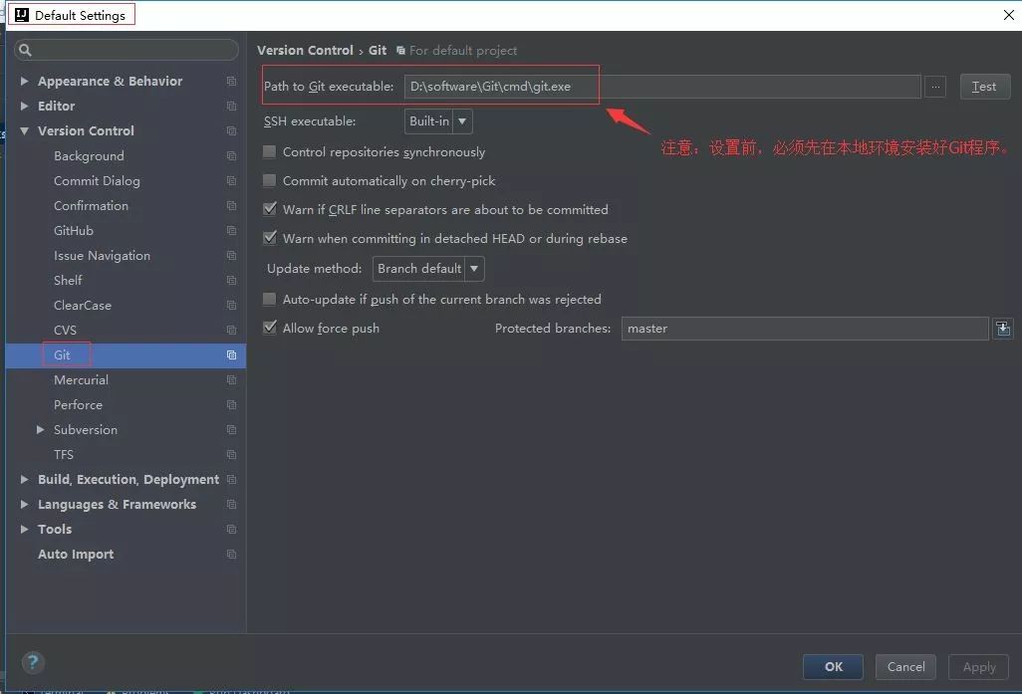1022x694 pixels.
Task: Uncheck 'Warn if CRLF line separators are about to be committed'
Action: click(x=269, y=209)
